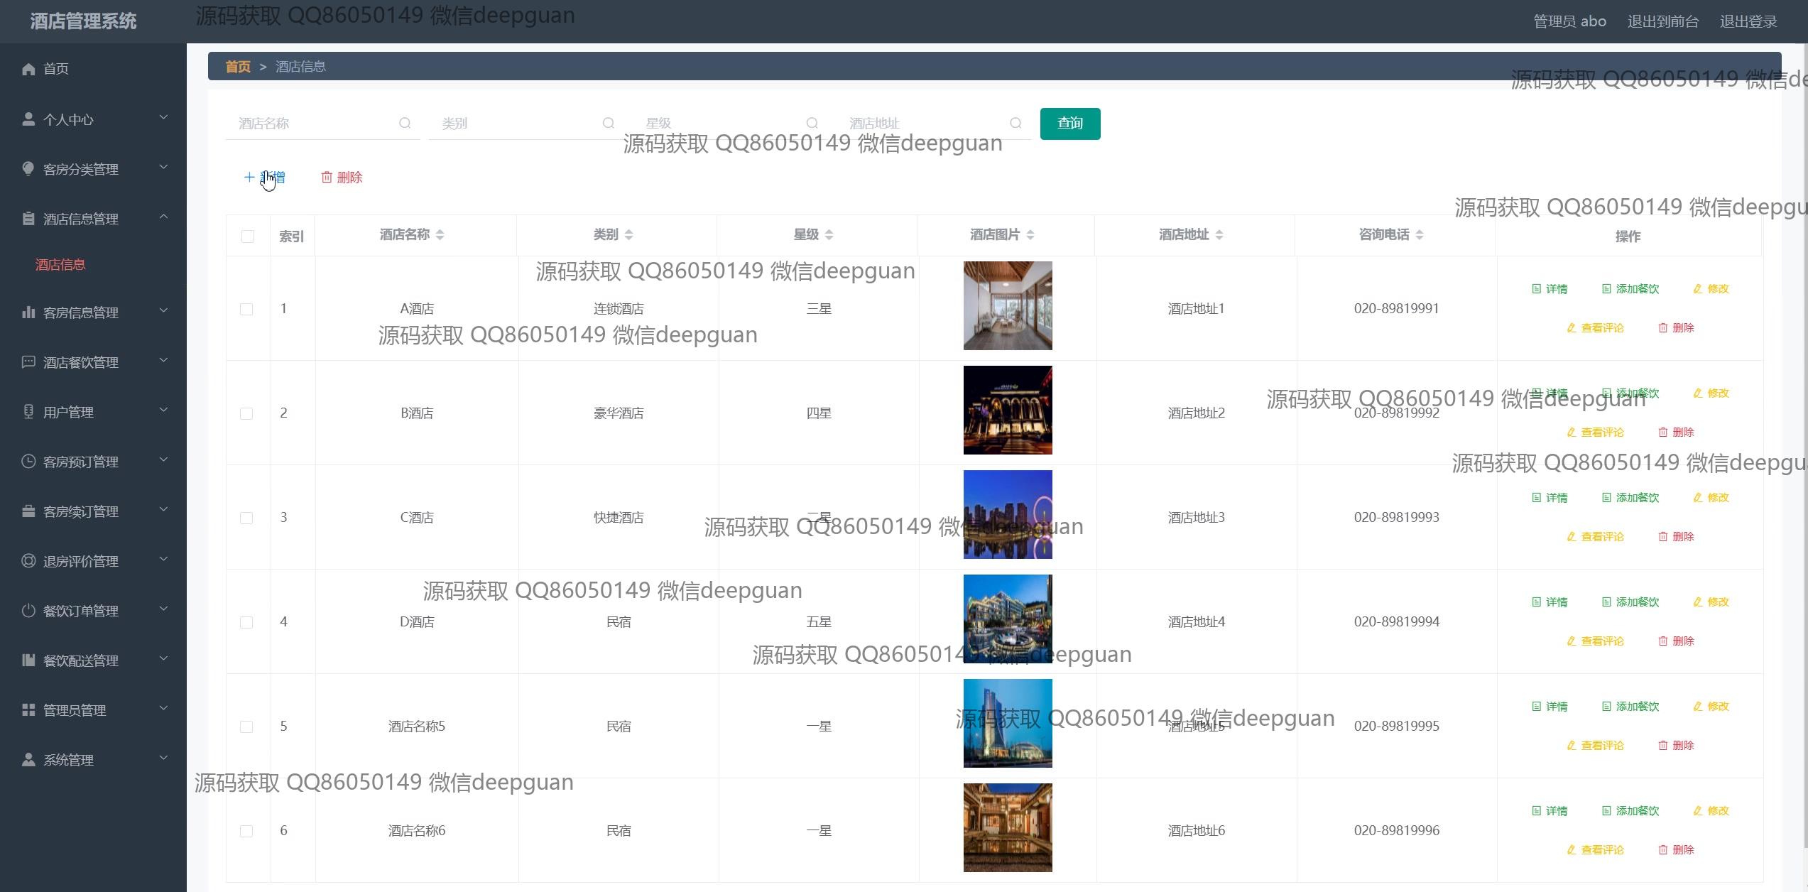Open the C酒店 thumbnail image
This screenshot has width=1808, height=892.
click(x=1007, y=515)
